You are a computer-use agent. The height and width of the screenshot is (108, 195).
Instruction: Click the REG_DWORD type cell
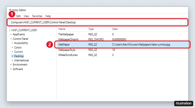[x=96, y=39]
